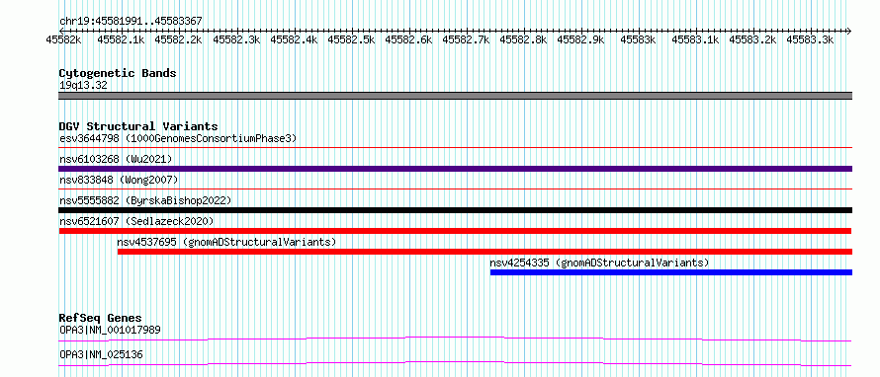
Task: Click the 45582.5k ruler tick label
Action: [351, 40]
